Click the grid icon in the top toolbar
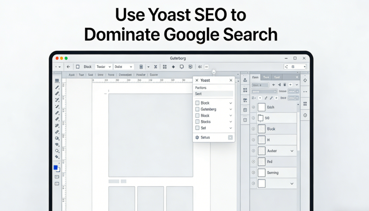Image resolution: width=369 pixels, height=211 pixels. pos(165,67)
